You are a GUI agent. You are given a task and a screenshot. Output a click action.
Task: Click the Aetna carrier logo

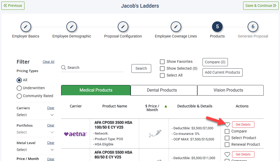click(76, 134)
